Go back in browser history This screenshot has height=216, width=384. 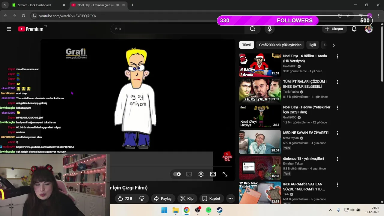(x=6, y=16)
